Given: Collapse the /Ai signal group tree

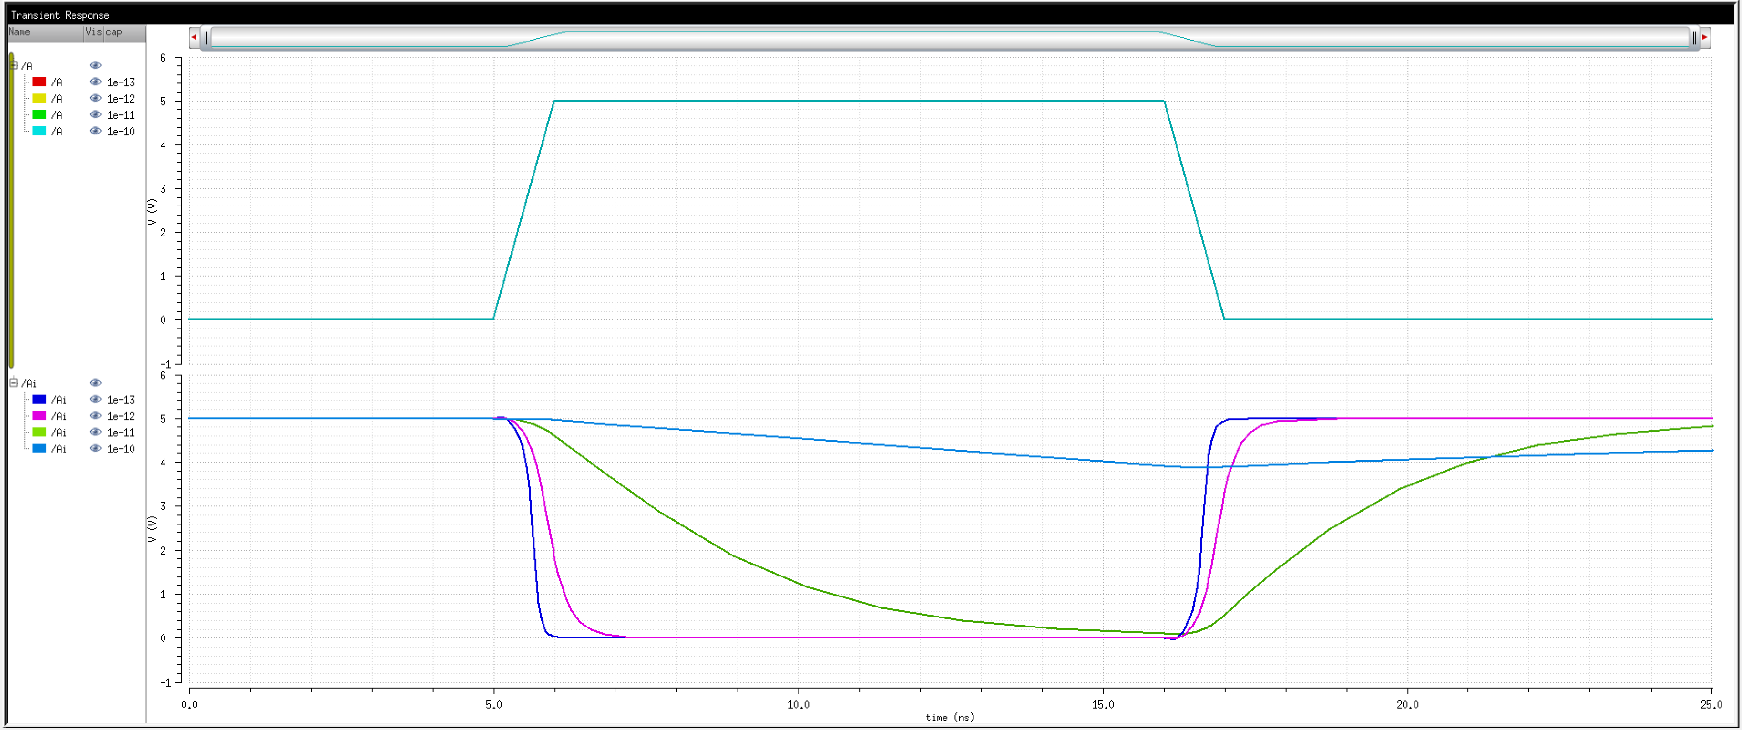Looking at the screenshot, I should (x=13, y=383).
